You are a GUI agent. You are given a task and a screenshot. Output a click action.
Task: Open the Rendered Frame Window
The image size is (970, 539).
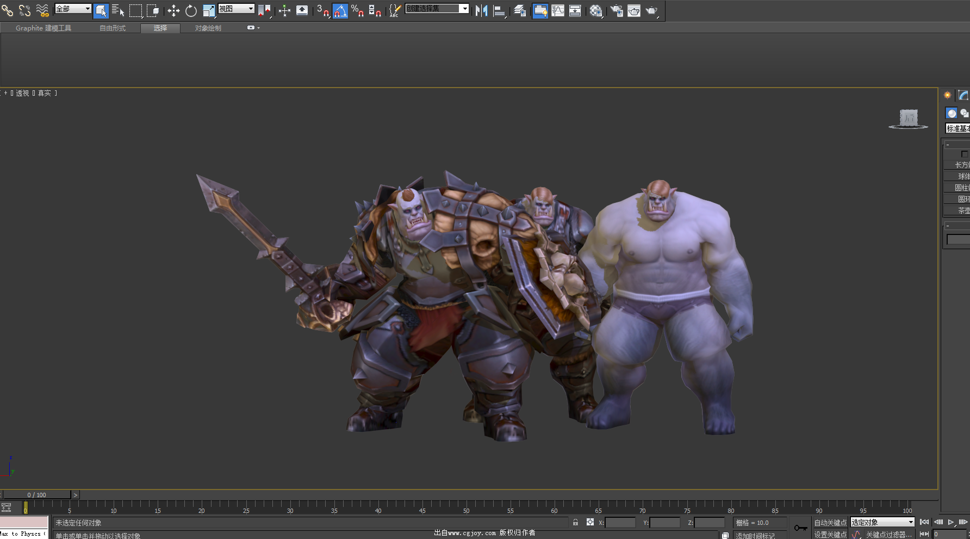click(634, 10)
